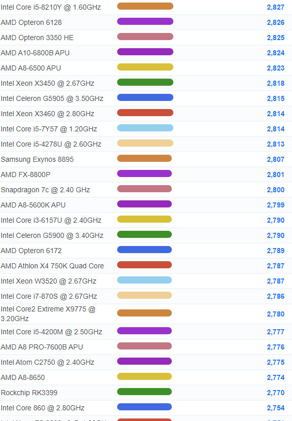Click the beige bar for Intel Core i5-4278U
Screen dimensions: 292x421
coord(145,143)
